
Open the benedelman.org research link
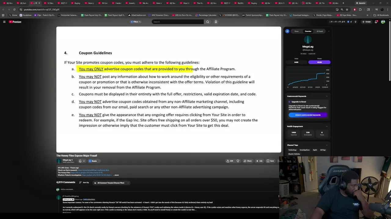coord(93,170)
